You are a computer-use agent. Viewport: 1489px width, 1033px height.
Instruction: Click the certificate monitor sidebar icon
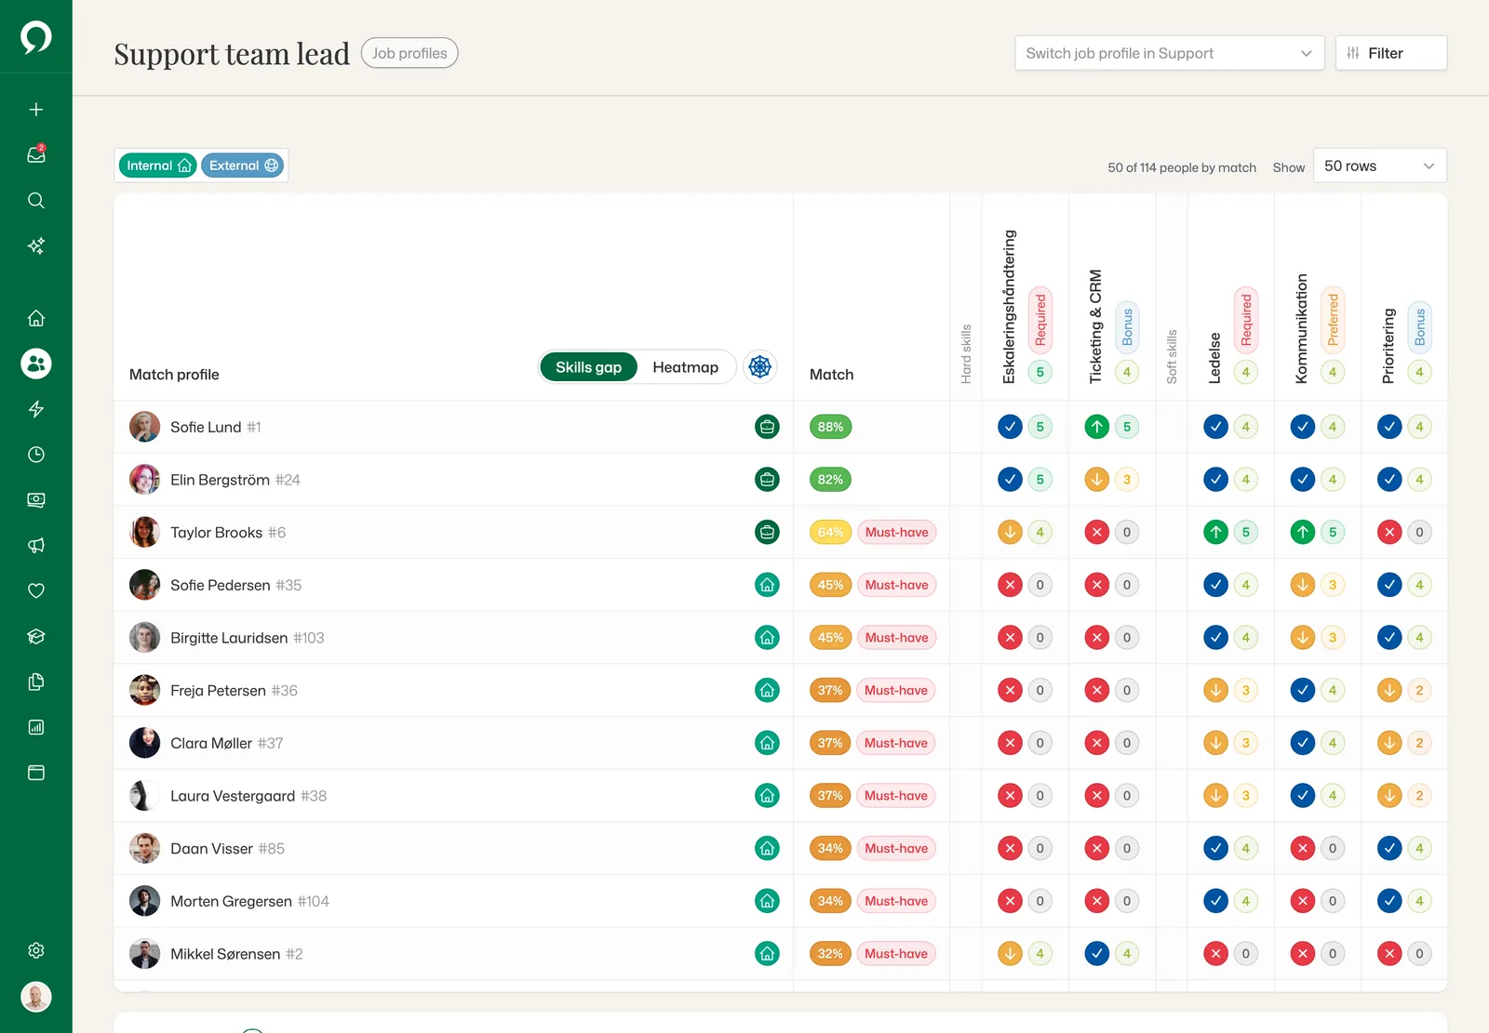point(36,500)
